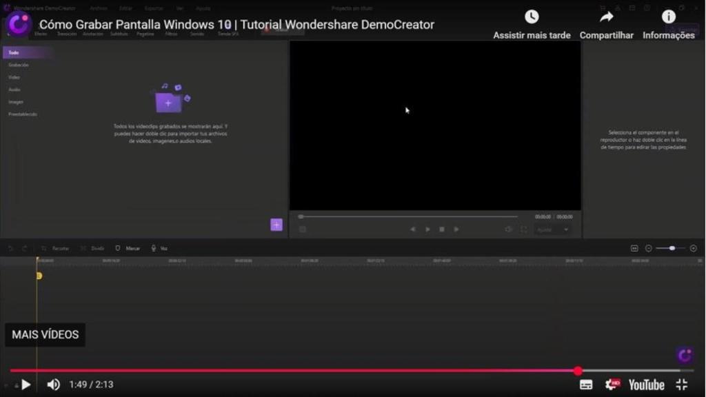Open video on YouTube logo

pos(646,385)
